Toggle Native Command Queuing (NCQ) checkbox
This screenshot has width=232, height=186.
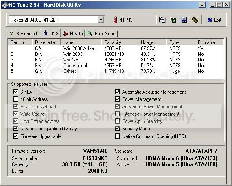(x=117, y=136)
